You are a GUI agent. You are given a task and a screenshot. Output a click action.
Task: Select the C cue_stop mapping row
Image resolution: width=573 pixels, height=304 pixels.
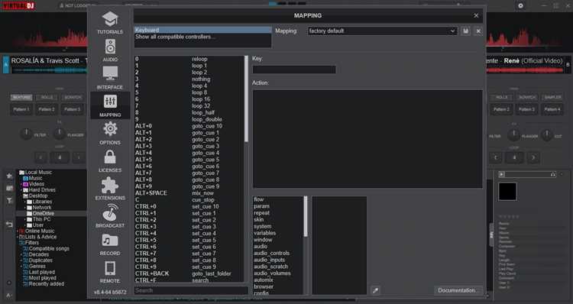pos(189,200)
